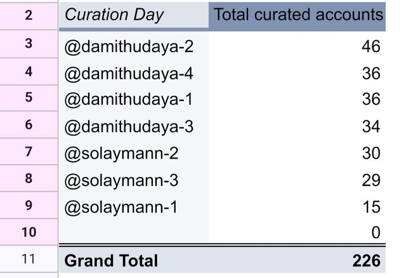Highlight row 11 via its header
The width and height of the screenshot is (406, 278).
coord(29,260)
